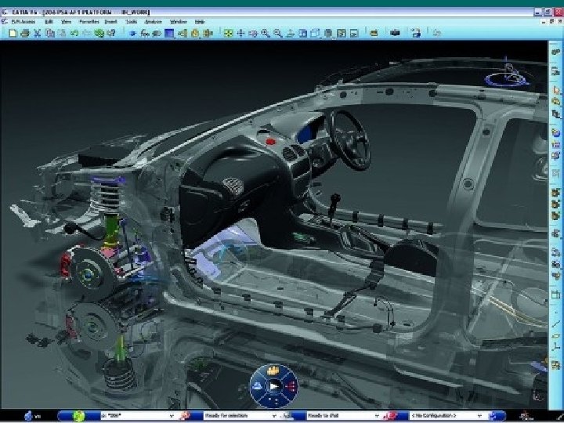Viewport: 564px width, 423px height.
Task: Open the View menu
Action: 66,22
